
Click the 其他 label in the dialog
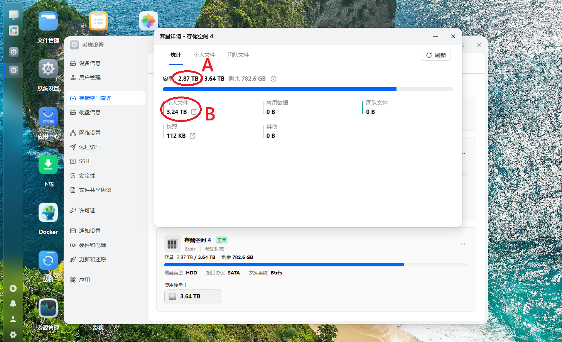tap(272, 127)
